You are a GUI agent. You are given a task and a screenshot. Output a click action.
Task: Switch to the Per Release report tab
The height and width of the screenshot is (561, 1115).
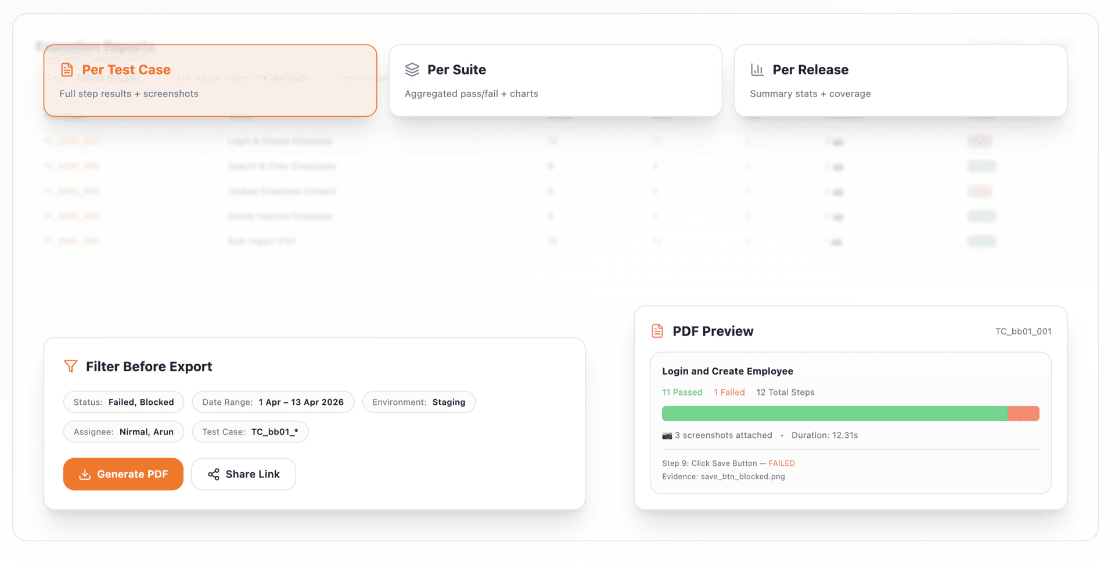tap(901, 80)
